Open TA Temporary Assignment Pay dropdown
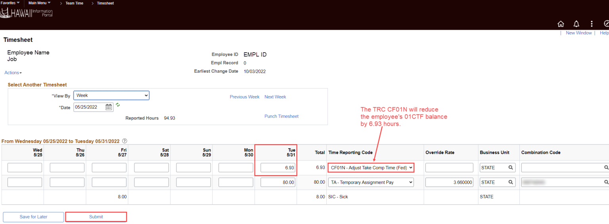This screenshot has height=224, width=609. (x=371, y=182)
